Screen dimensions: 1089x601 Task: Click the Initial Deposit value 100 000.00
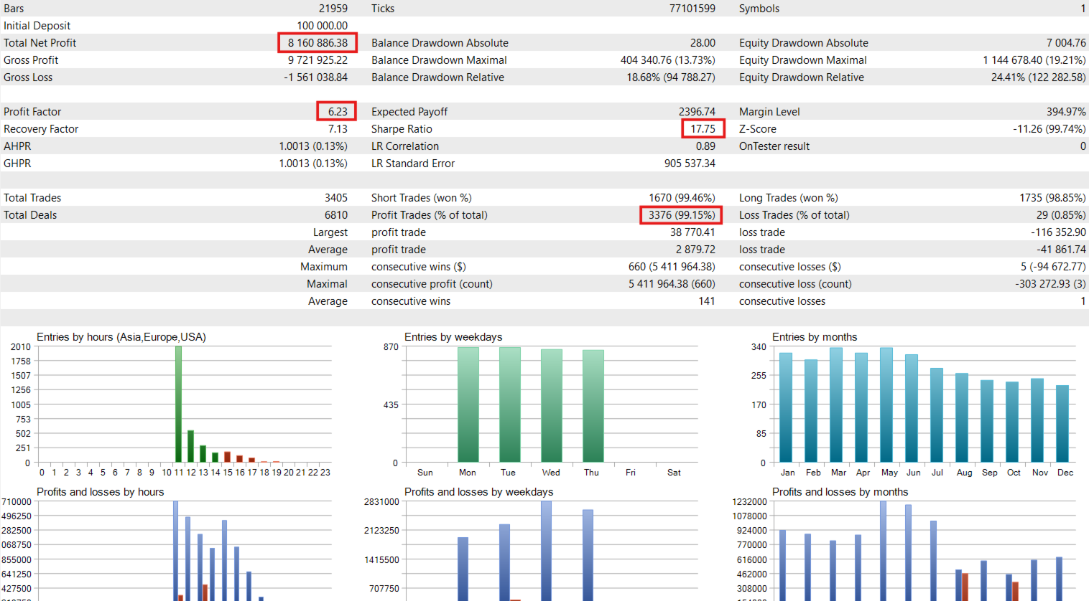click(322, 26)
